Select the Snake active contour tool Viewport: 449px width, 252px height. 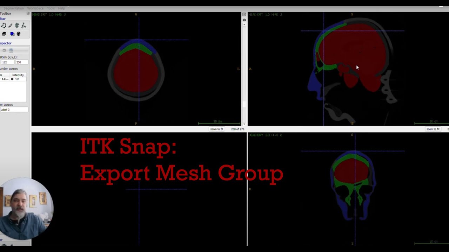click(x=17, y=26)
